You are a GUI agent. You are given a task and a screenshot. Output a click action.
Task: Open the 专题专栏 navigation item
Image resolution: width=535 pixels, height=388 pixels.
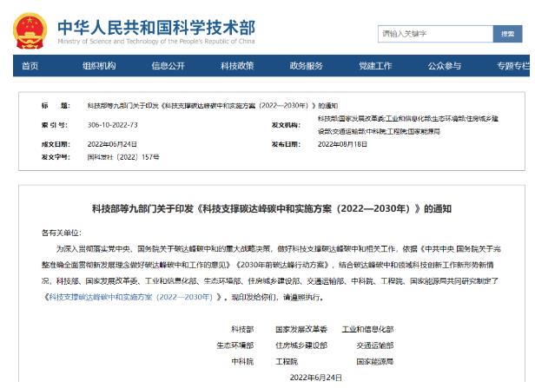click(x=512, y=66)
